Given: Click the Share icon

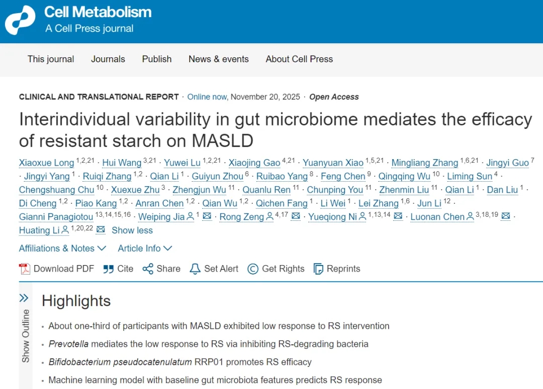Looking at the screenshot, I should click(148, 269).
